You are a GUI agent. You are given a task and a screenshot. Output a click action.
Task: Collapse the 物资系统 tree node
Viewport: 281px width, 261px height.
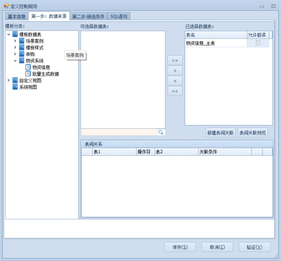click(x=15, y=61)
